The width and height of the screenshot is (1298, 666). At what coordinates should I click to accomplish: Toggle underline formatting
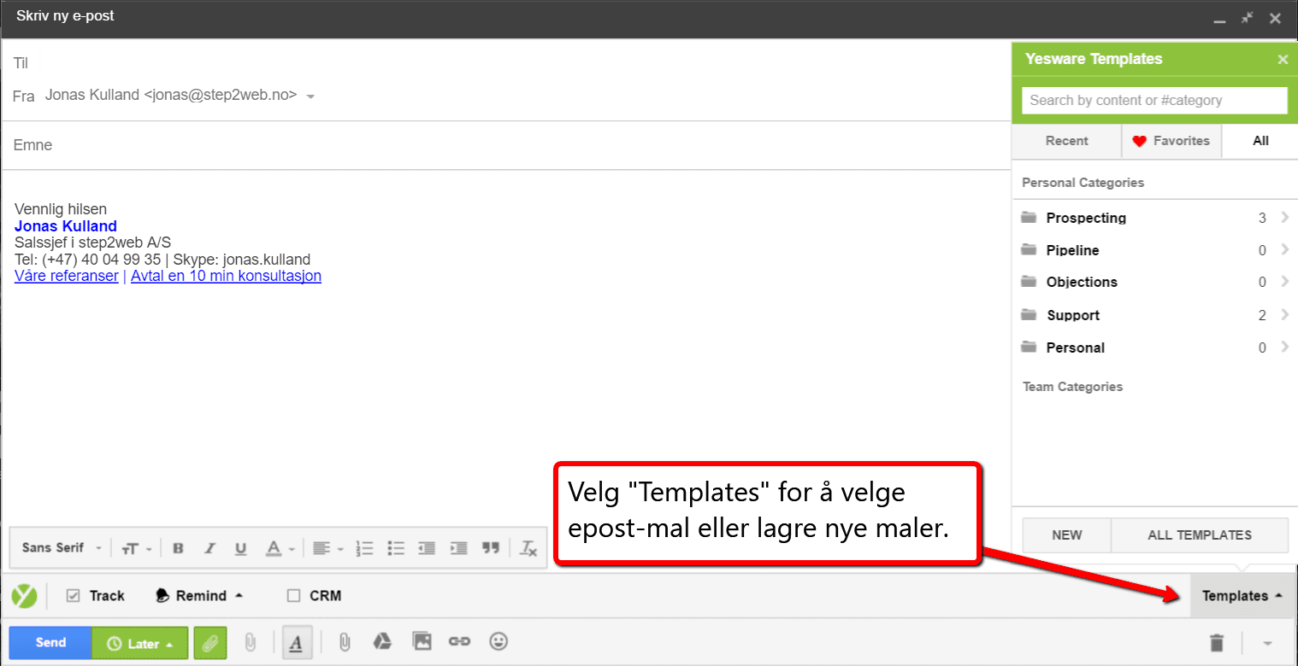(240, 548)
